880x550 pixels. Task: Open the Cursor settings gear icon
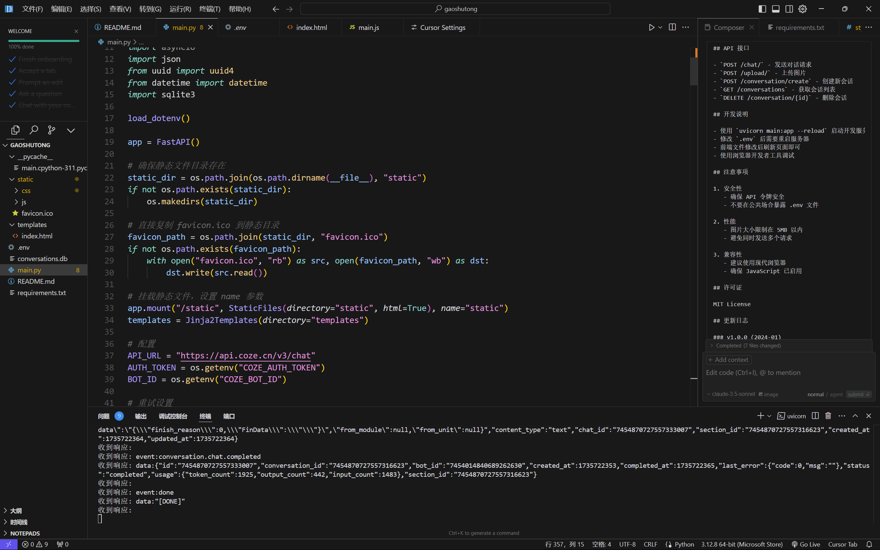(x=803, y=9)
